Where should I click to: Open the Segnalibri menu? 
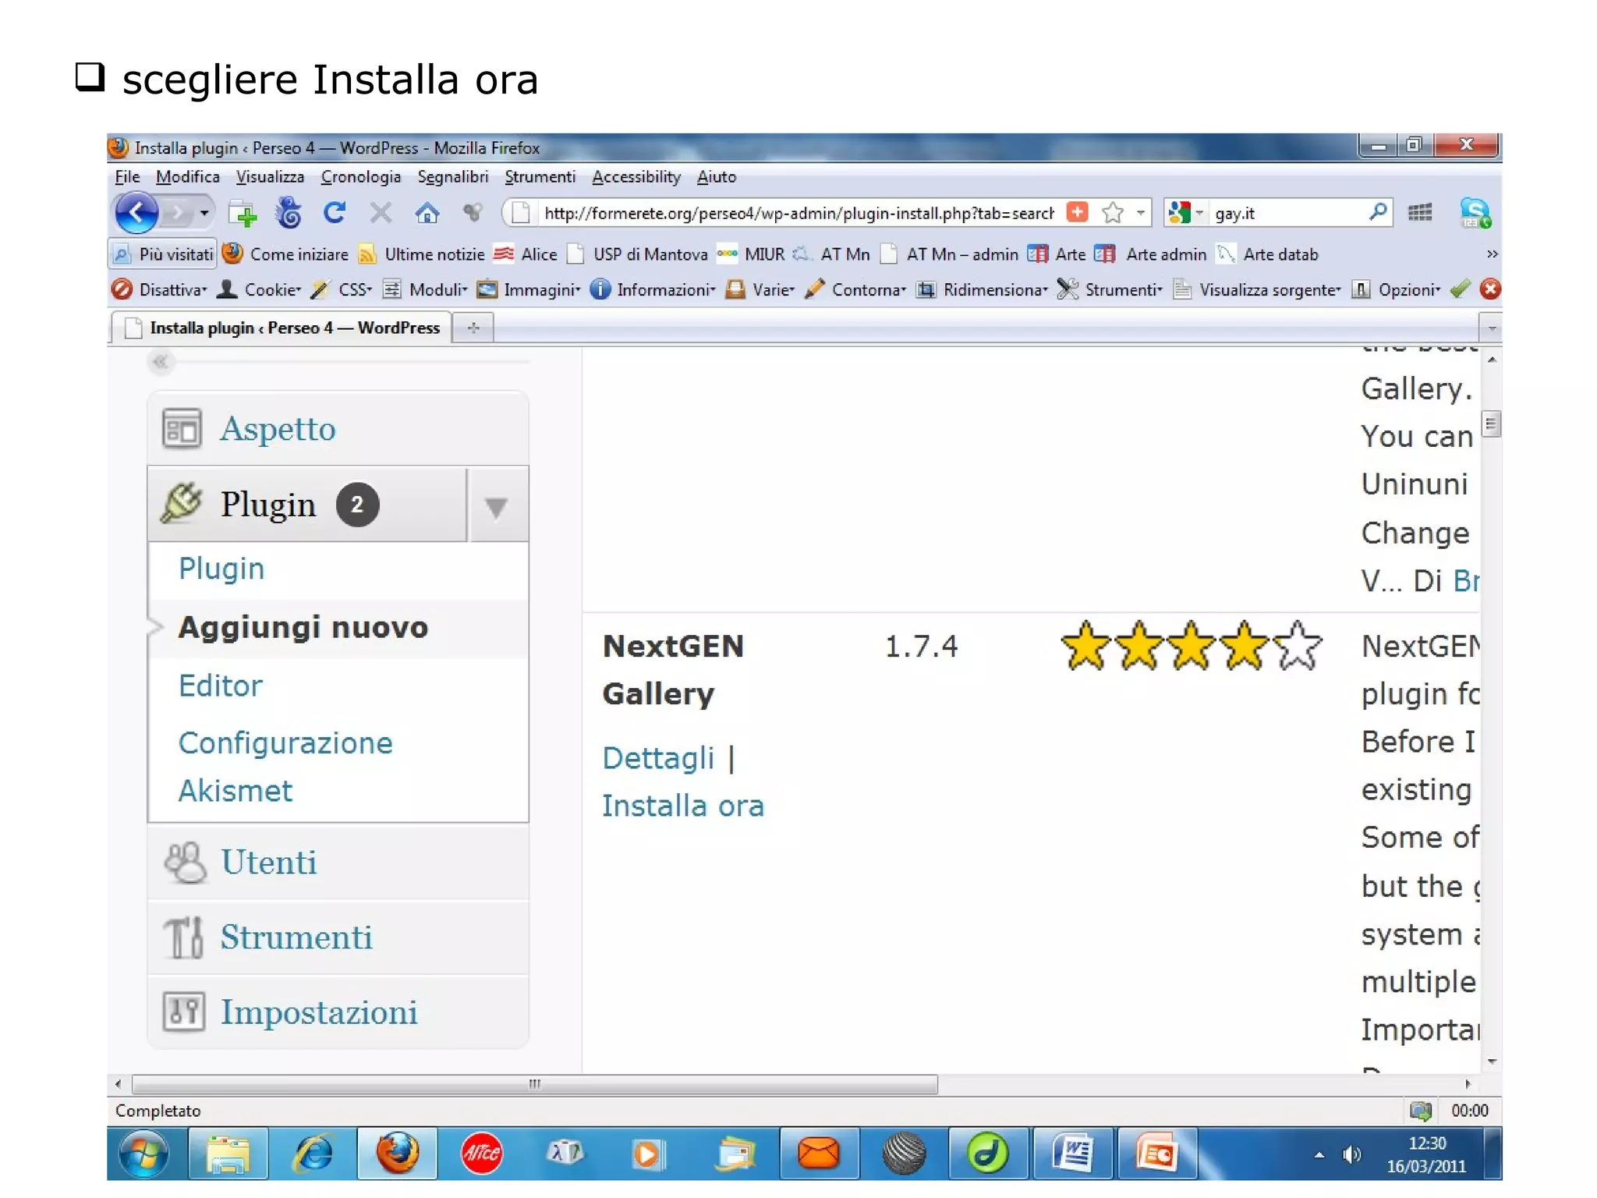452,177
